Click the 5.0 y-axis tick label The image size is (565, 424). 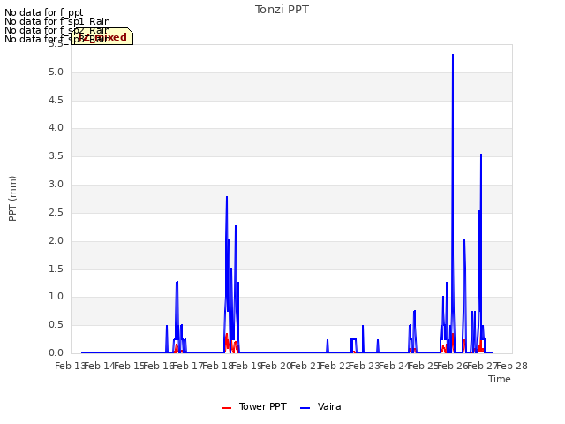tap(56, 72)
